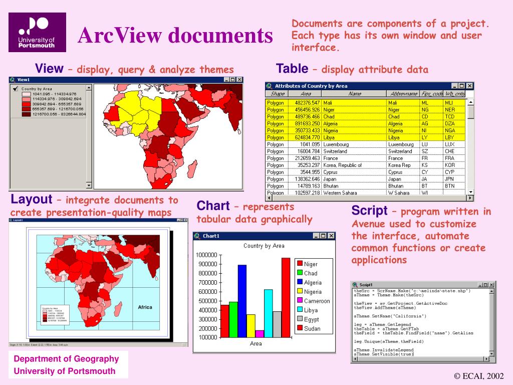Select the Switzerland row in attribute table
The height and width of the screenshot is (385, 513).
(365, 151)
